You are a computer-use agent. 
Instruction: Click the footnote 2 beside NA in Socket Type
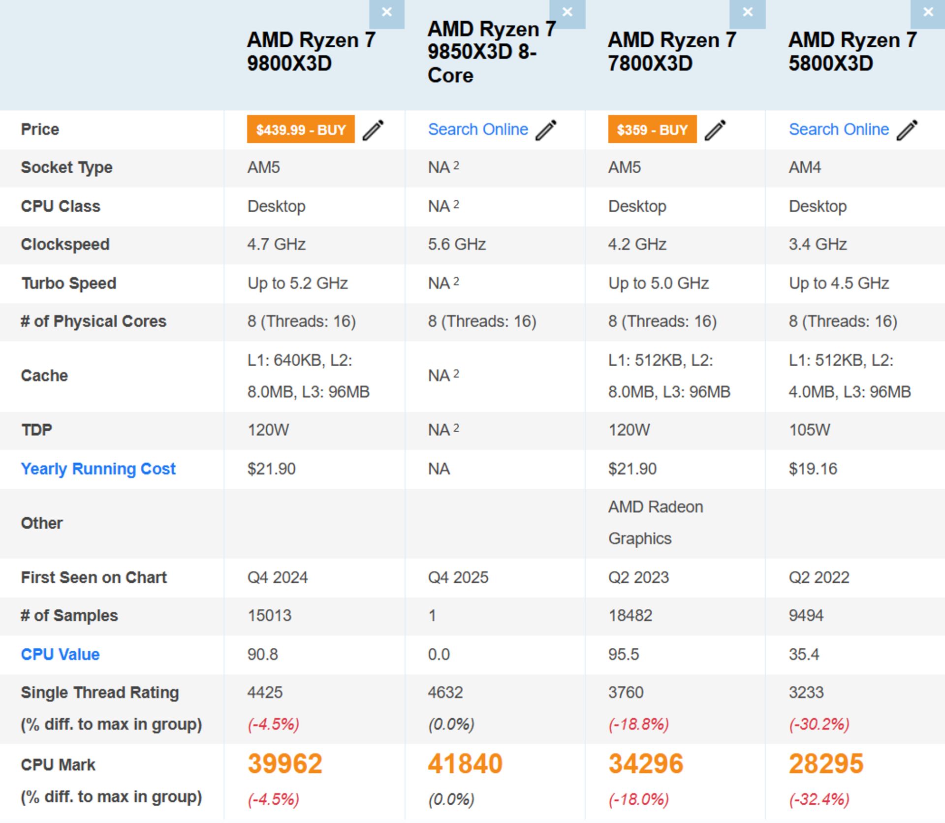456,164
